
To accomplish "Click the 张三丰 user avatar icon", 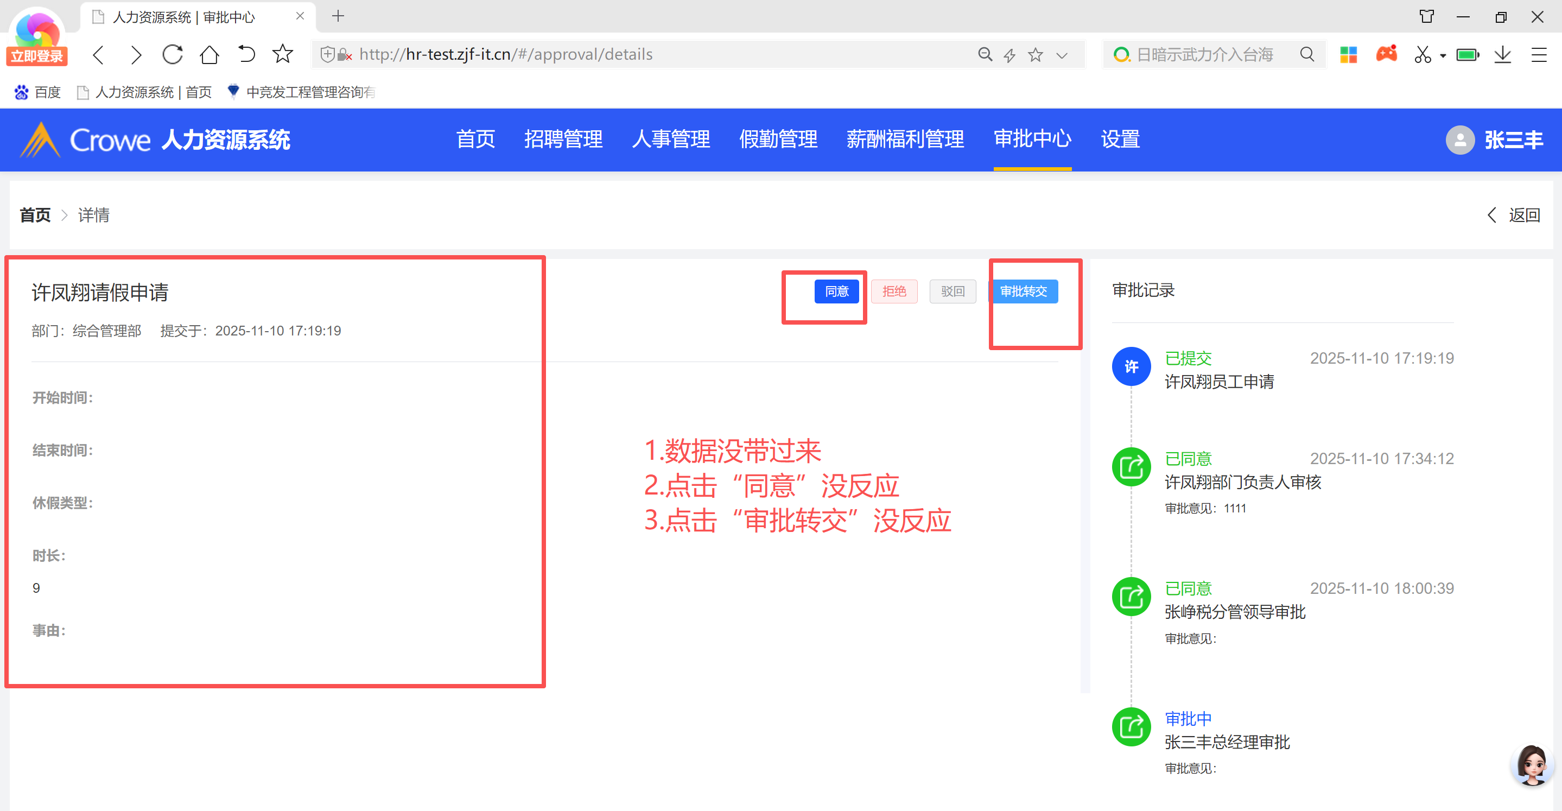I will (1460, 140).
